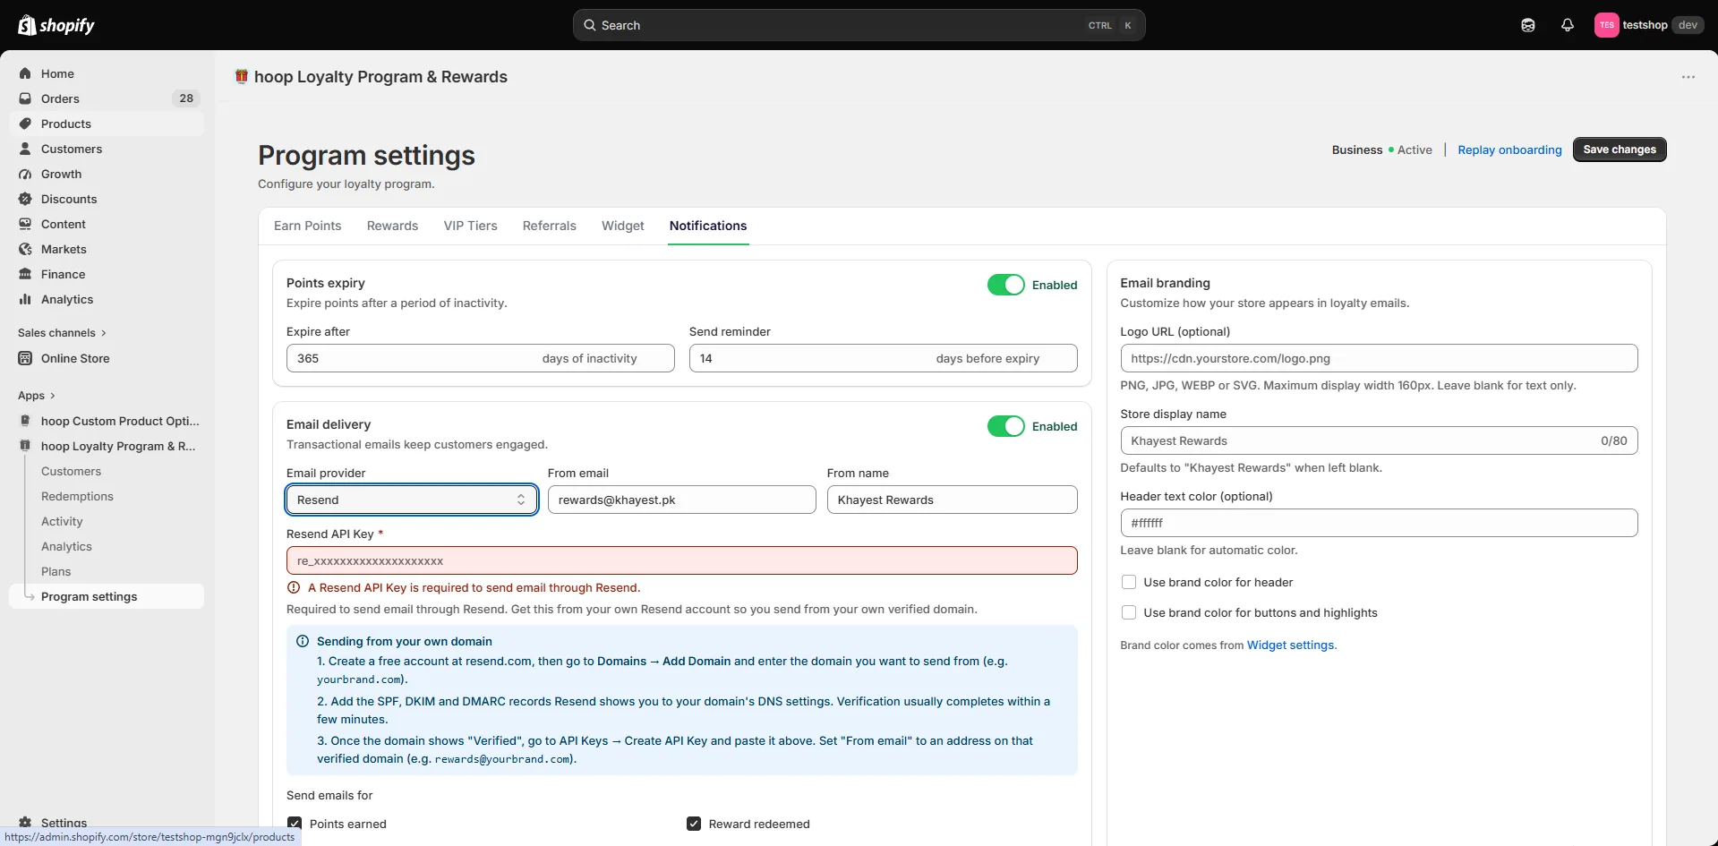Screen dimensions: 1718x846
Task: Click the gift icon in the app header
Action: (242, 76)
